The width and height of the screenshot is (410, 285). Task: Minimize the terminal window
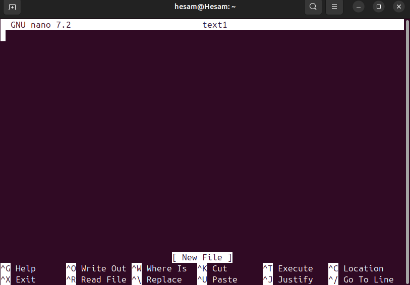359,7
